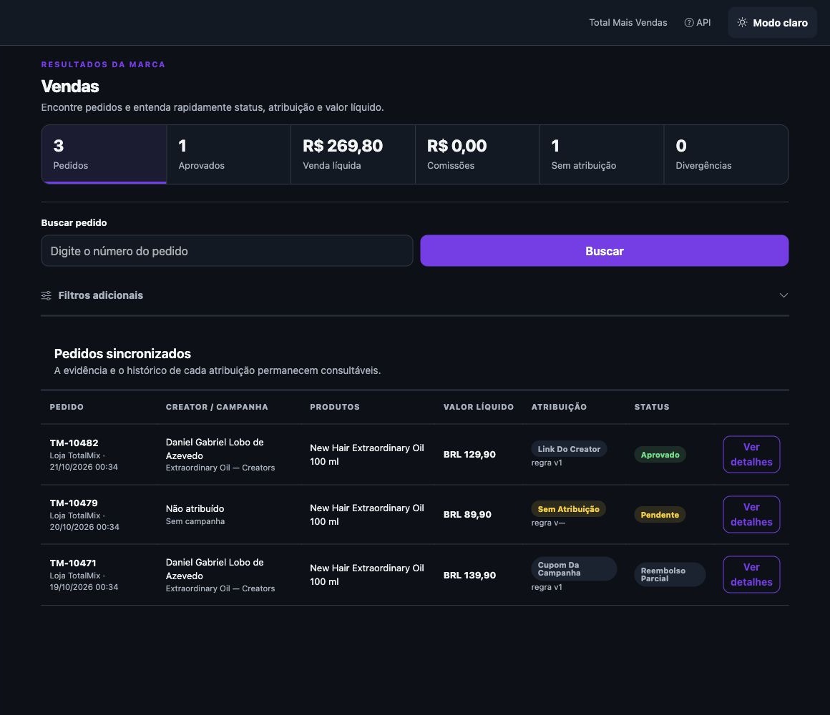Screen dimensions: 830x715
Task: View details for order TM-10482
Action: 751,454
